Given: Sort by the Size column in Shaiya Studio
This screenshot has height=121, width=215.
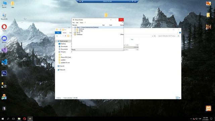Looking at the screenshot, I should (x=103, y=25).
